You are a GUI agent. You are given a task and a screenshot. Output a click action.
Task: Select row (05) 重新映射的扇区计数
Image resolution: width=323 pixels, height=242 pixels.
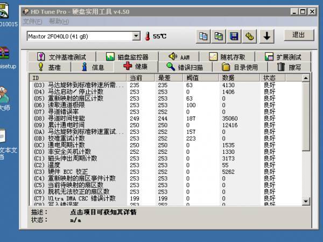166,98
